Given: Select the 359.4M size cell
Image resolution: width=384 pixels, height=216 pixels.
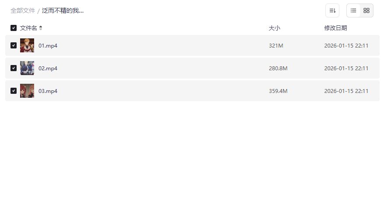Looking at the screenshot, I should [x=278, y=91].
